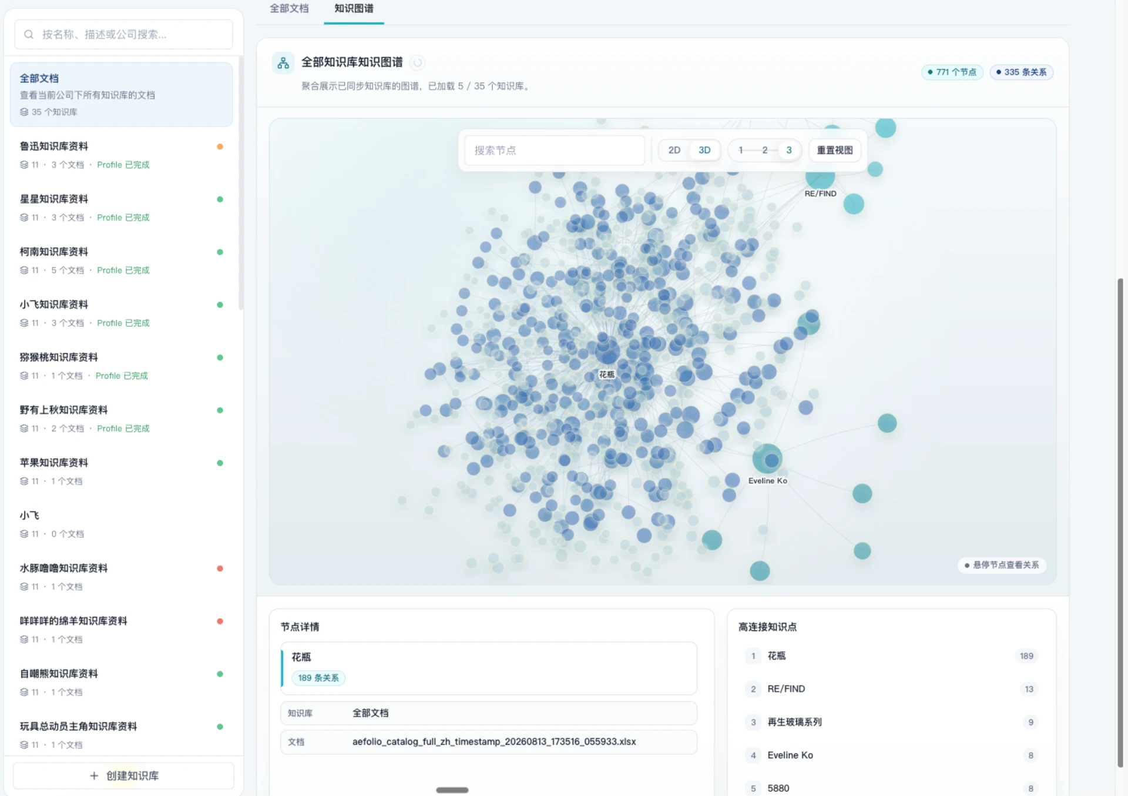Click the green status dot for 柯南知识库资料

(x=220, y=252)
